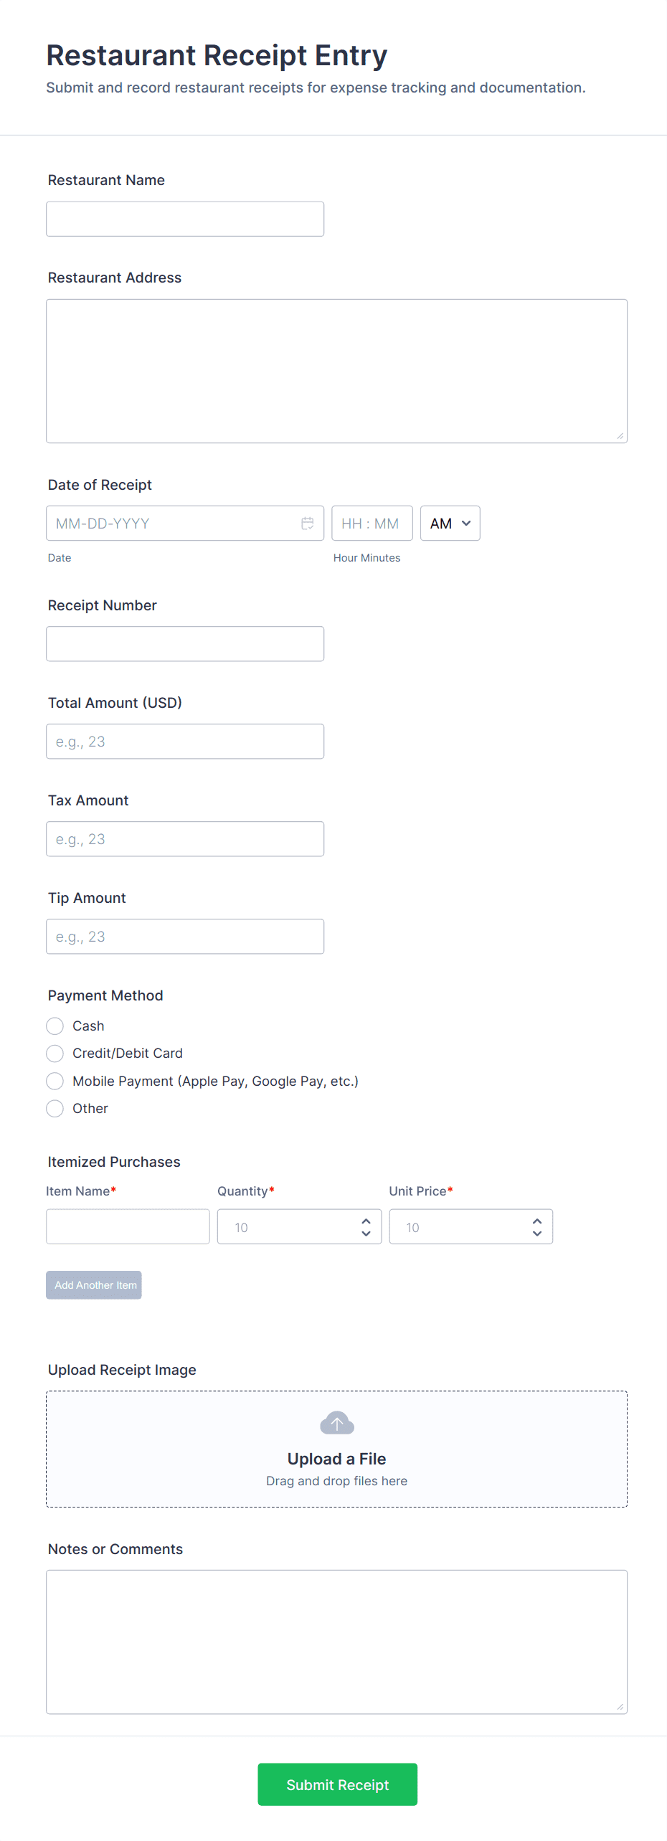Focus the Restaurant Name field
Image resolution: width=667 pixels, height=1841 pixels.
pos(185,219)
